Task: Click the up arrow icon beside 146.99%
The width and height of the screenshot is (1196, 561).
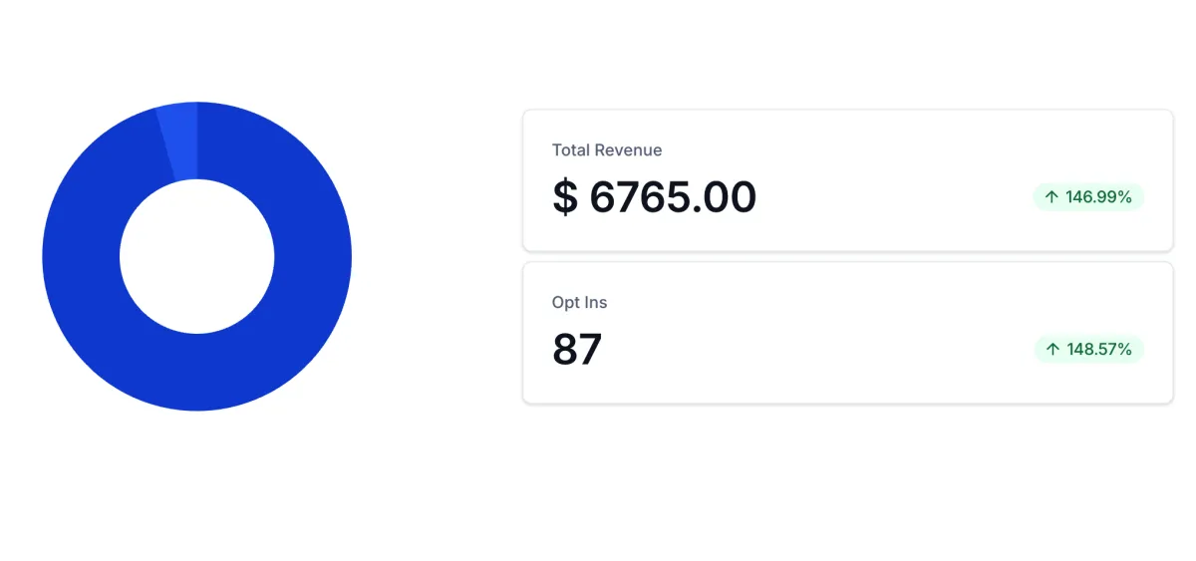Action: 1051,197
